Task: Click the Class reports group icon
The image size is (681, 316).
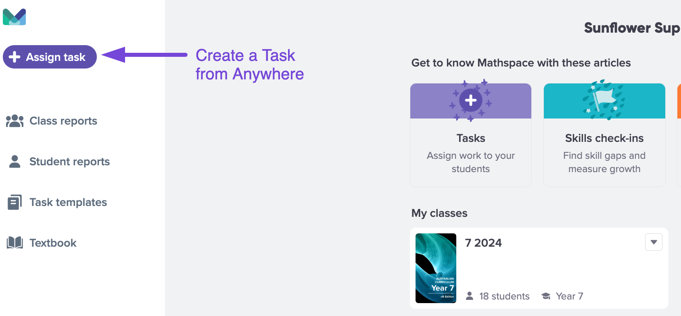Action: pyautogui.click(x=15, y=121)
